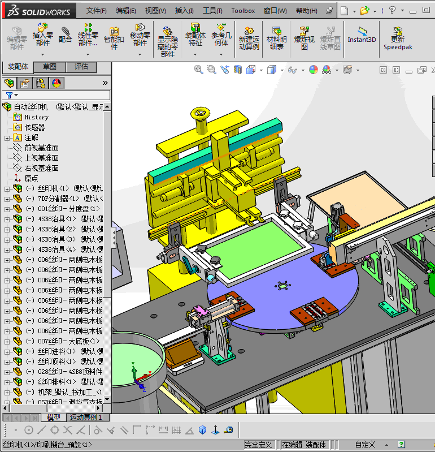Open dropdown under Reference Geometry button
The width and height of the screenshot is (435, 452).
pos(221,54)
